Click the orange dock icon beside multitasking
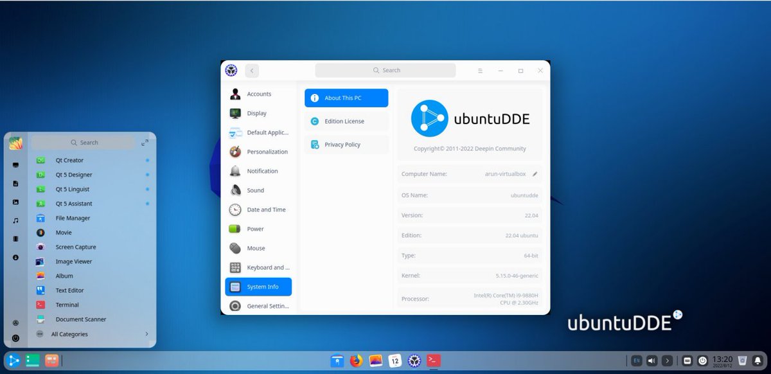This screenshot has width=771, height=374. pyautogui.click(x=52, y=361)
